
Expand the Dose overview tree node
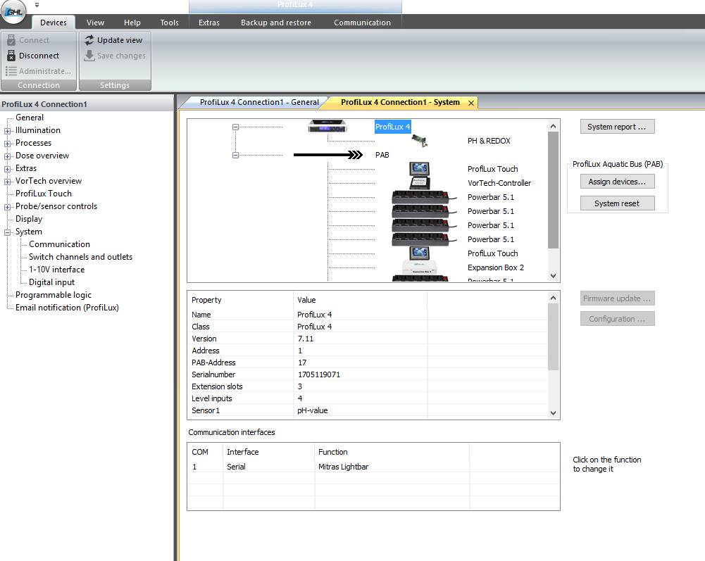click(7, 156)
